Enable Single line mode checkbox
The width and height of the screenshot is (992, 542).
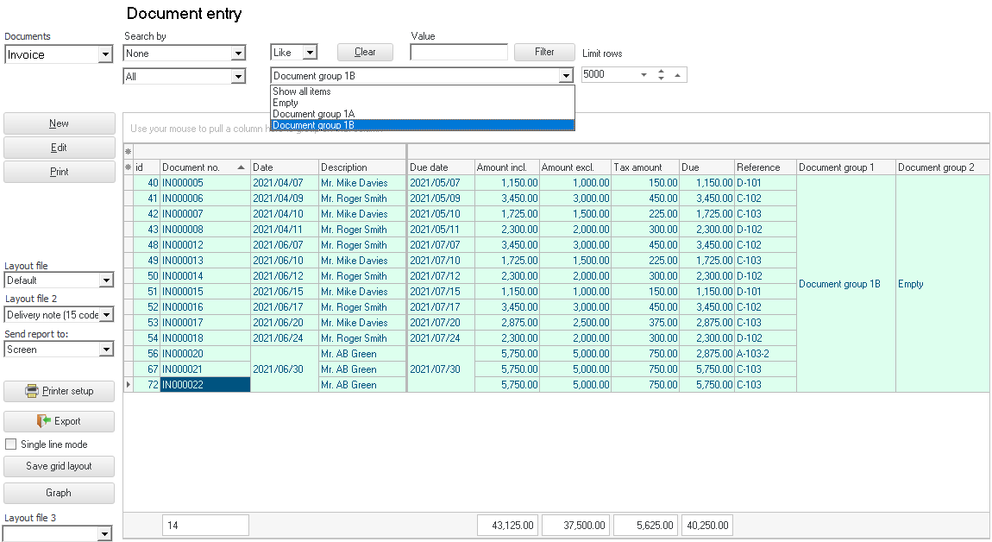[11, 444]
